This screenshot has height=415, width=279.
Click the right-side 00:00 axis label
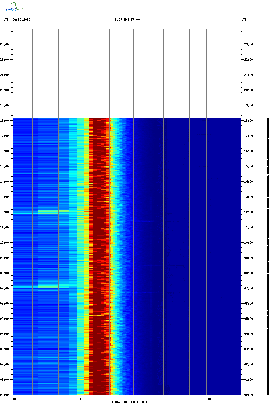(x=249, y=395)
